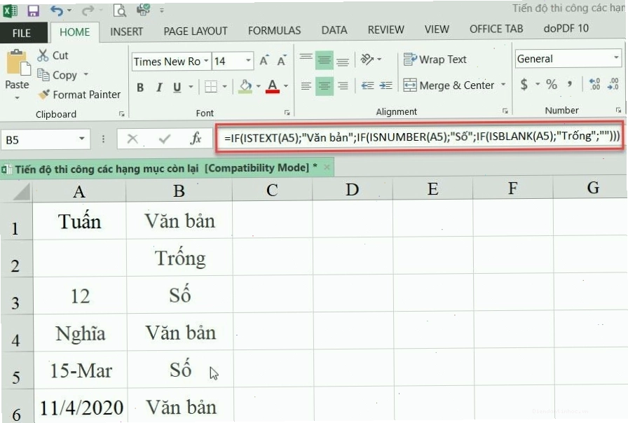Toggle Center horizontal alignment
The width and height of the screenshot is (628, 423).
pos(324,85)
